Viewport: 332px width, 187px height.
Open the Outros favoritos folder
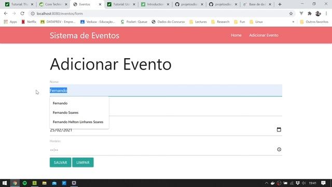coord(314,22)
